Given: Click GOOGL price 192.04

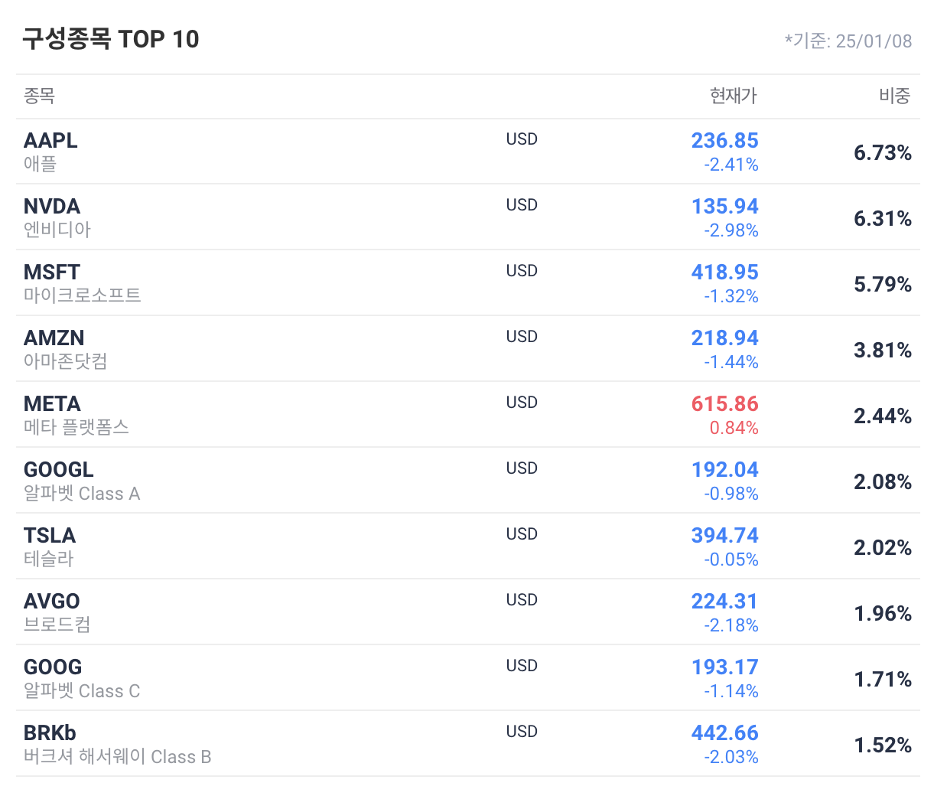Looking at the screenshot, I should click(x=724, y=469).
